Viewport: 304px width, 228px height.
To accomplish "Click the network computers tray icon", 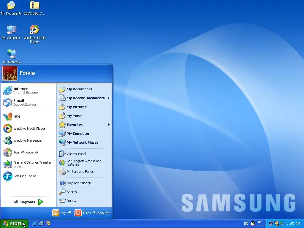I will (271, 224).
